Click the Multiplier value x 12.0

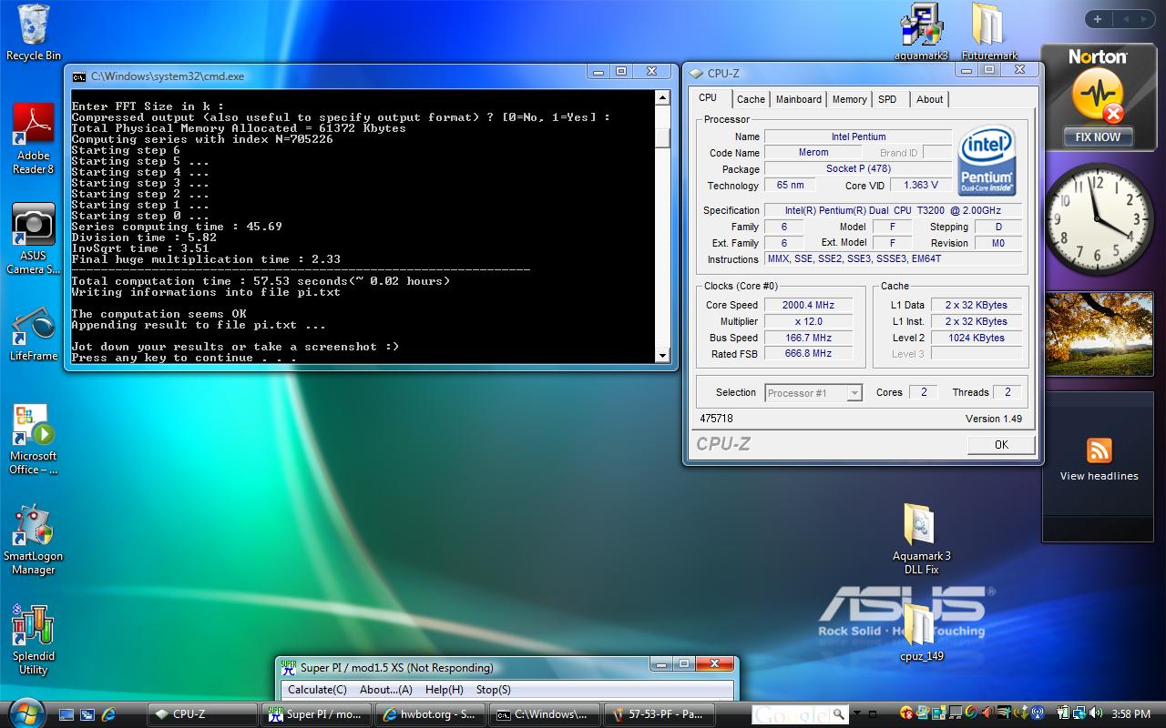click(808, 321)
